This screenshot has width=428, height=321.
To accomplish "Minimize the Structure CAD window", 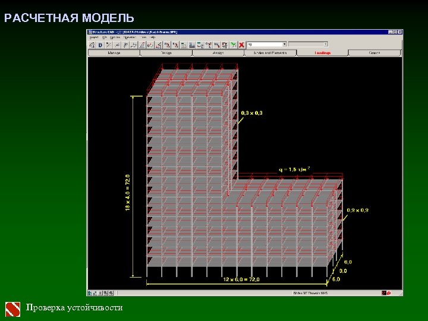I will coord(391,32).
